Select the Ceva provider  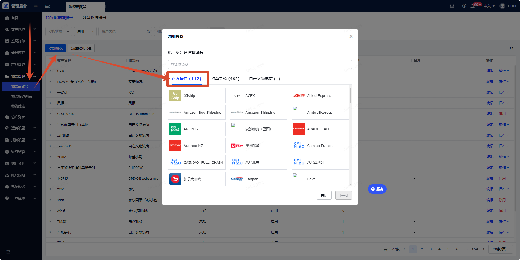point(320,179)
